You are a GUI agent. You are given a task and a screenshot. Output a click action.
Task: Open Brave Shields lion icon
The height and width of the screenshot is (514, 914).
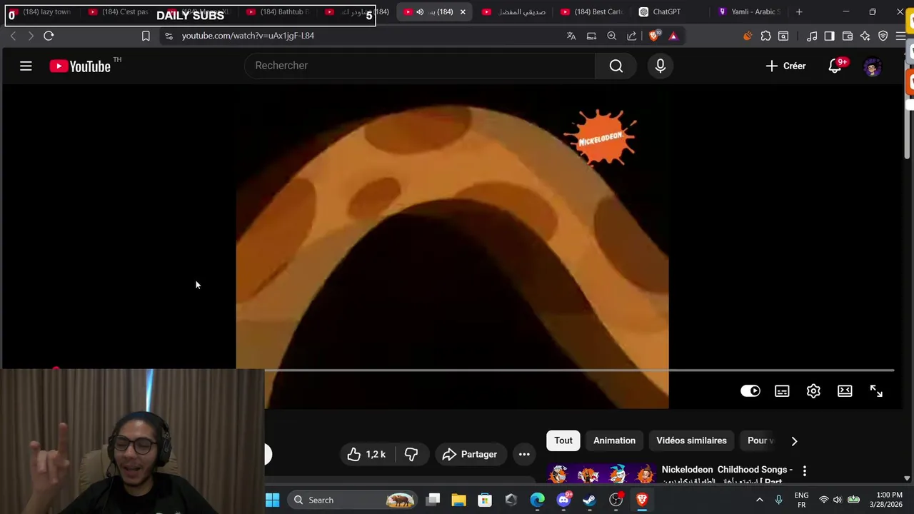coord(654,36)
